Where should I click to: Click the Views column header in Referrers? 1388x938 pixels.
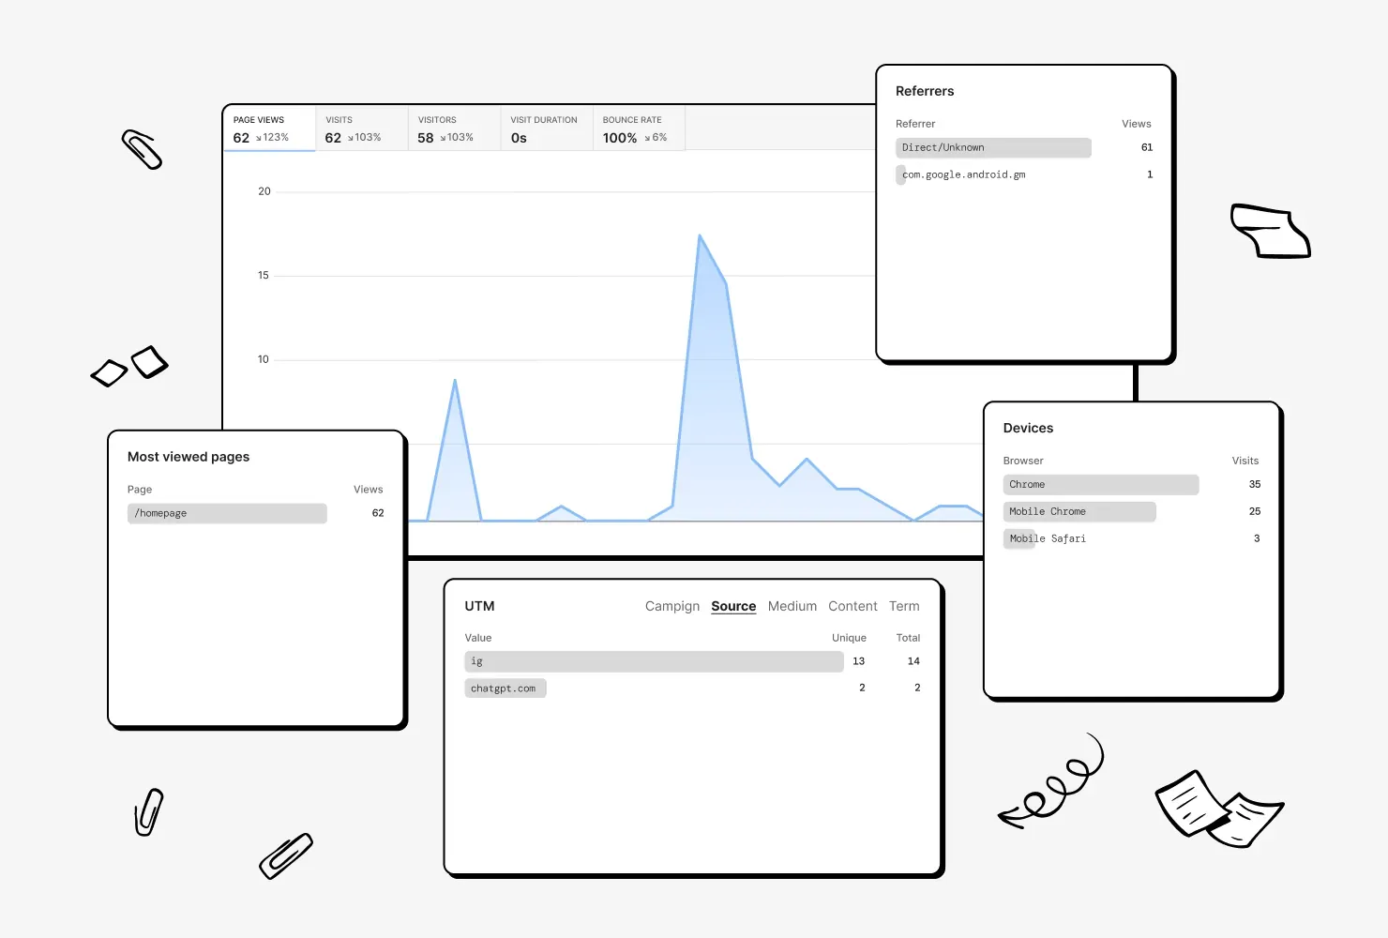pos(1137,124)
